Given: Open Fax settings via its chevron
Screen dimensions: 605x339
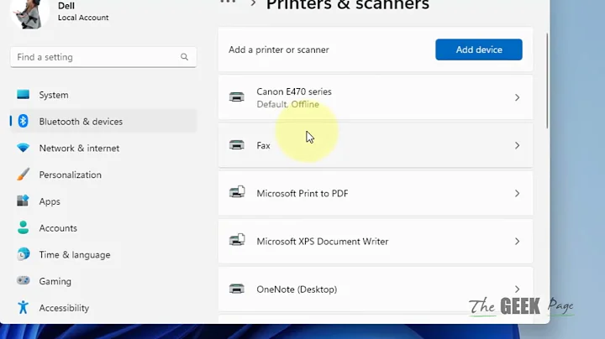Looking at the screenshot, I should [517, 145].
